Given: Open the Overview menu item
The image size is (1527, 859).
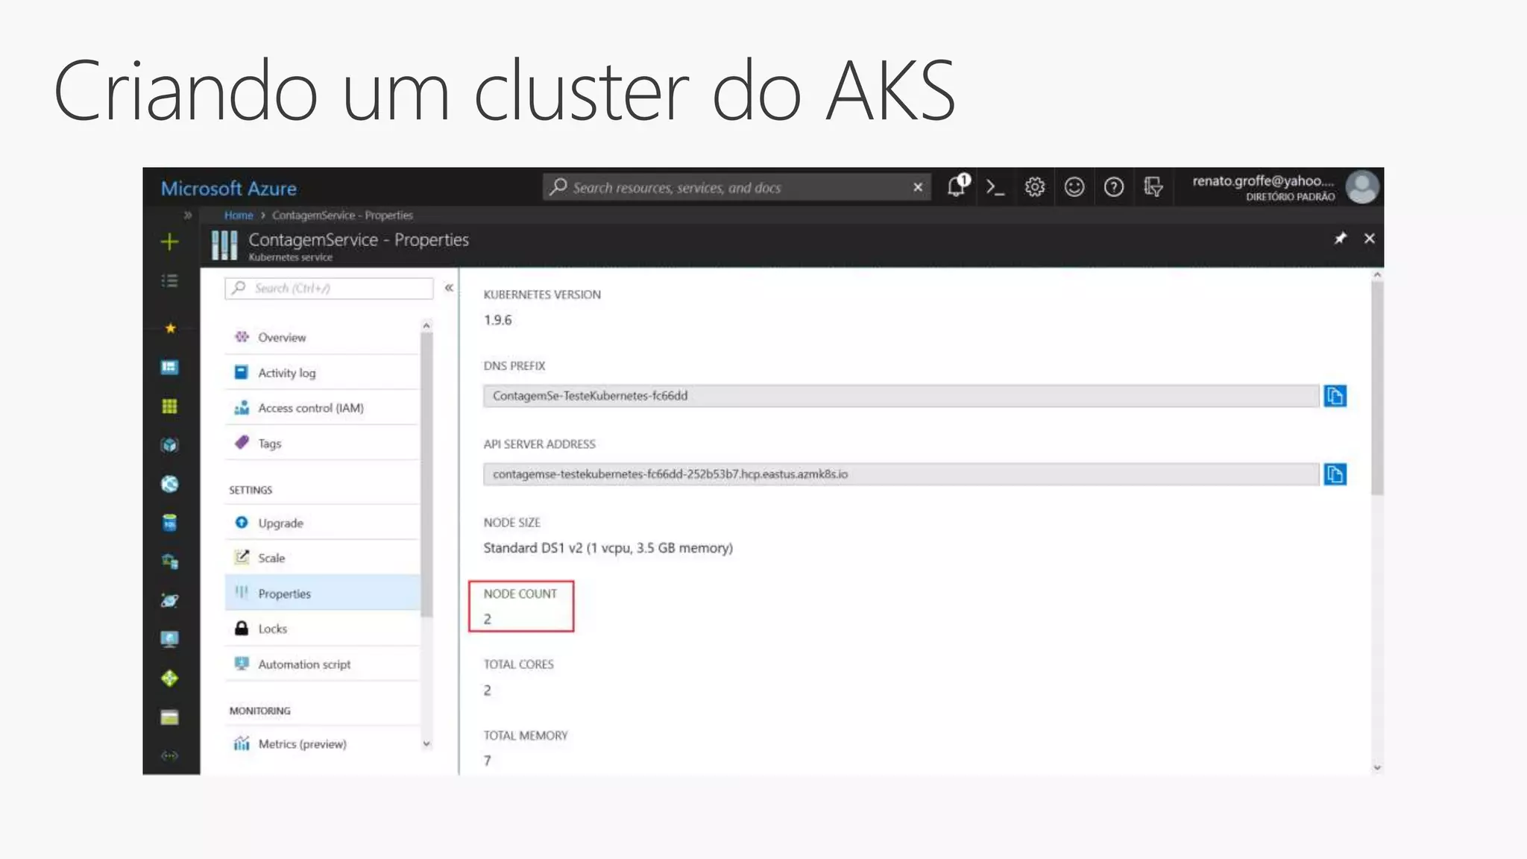Looking at the screenshot, I should (x=322, y=337).
